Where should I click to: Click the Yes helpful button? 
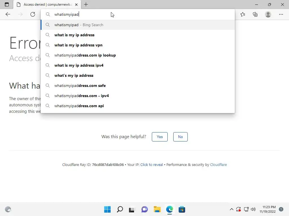[x=160, y=137]
